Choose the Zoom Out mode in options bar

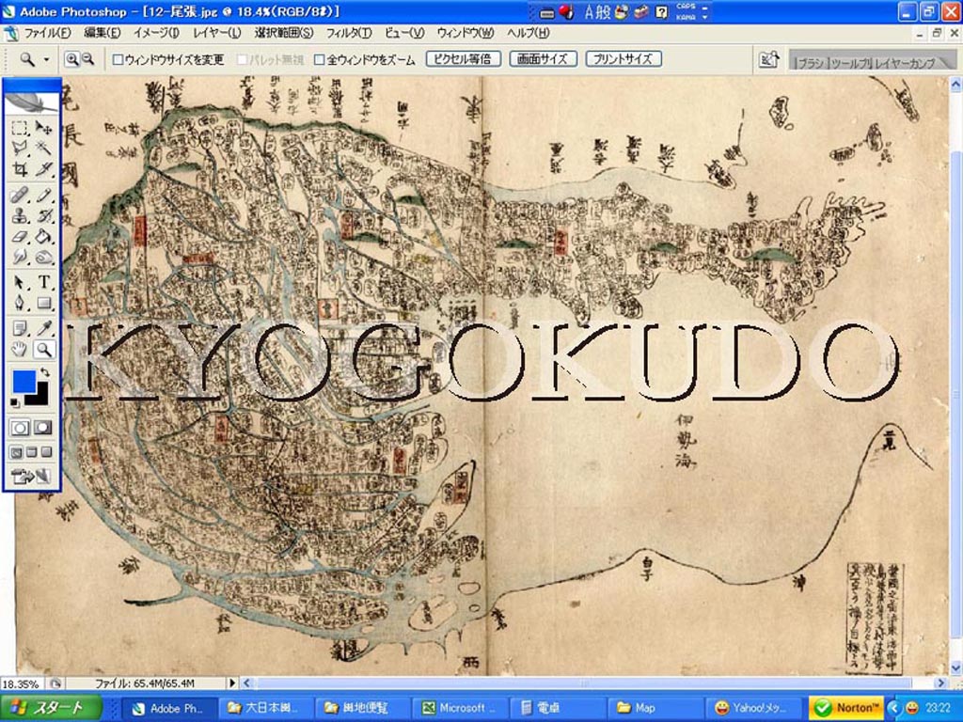click(87, 59)
